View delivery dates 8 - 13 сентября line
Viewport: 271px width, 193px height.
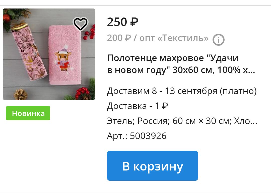(182, 91)
